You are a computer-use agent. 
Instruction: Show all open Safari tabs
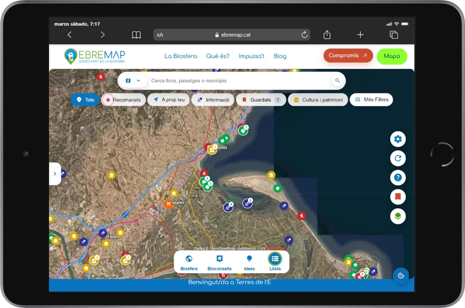(x=394, y=35)
